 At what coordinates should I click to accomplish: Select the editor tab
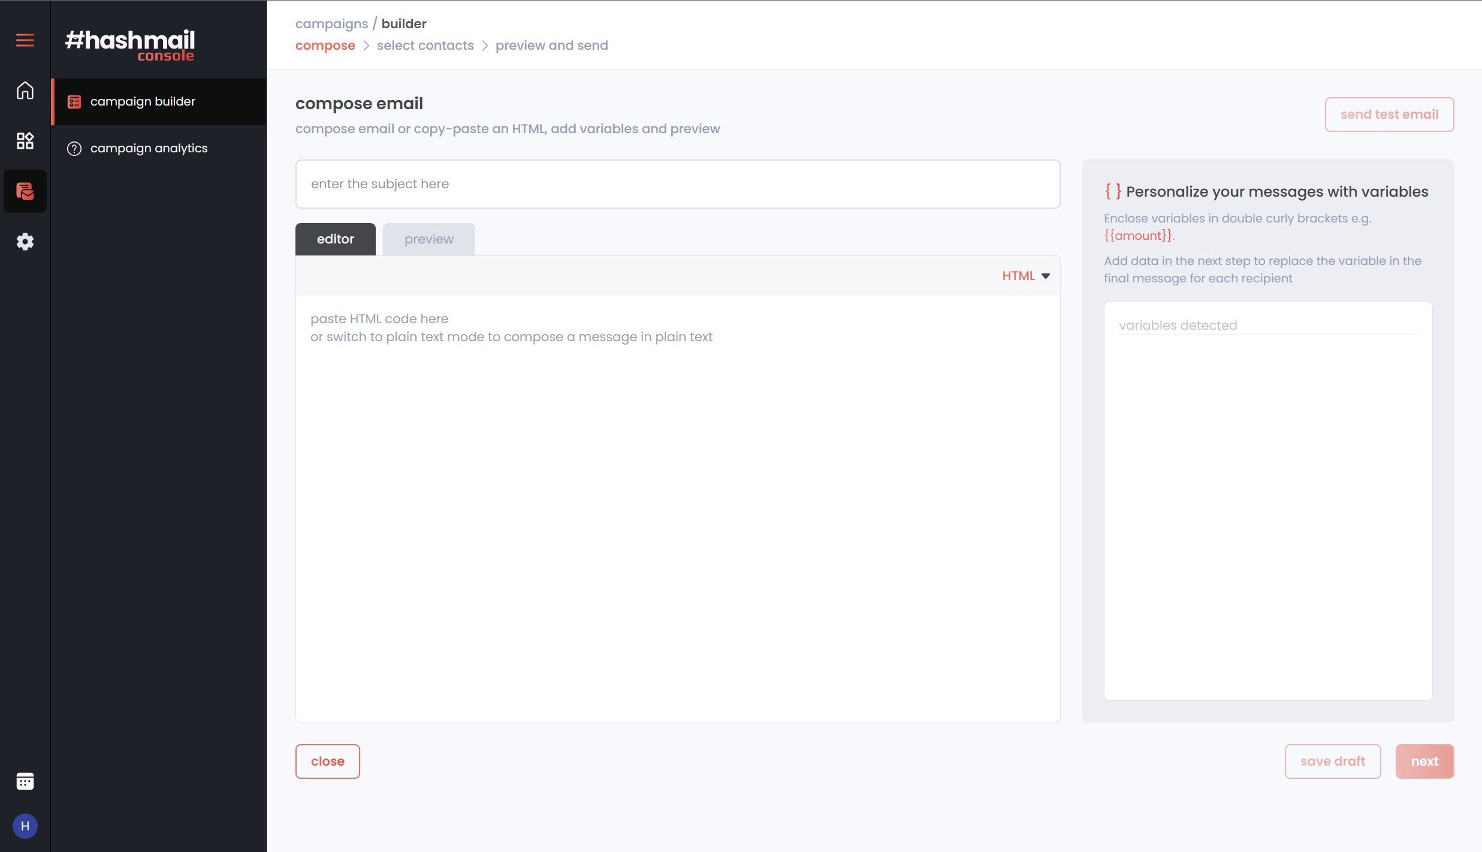click(335, 239)
